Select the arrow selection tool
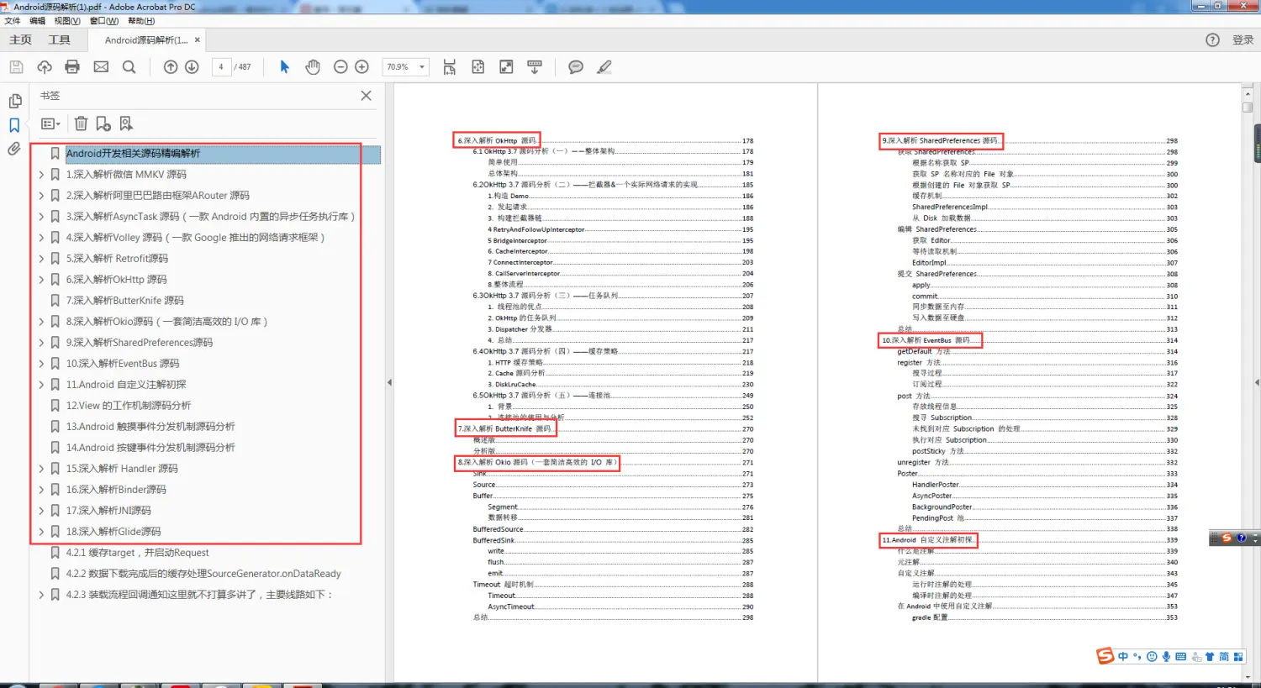The width and height of the screenshot is (1261, 688). (x=284, y=67)
